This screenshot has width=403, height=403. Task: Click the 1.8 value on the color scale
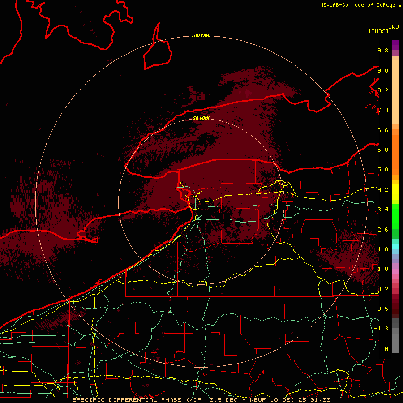click(x=383, y=249)
